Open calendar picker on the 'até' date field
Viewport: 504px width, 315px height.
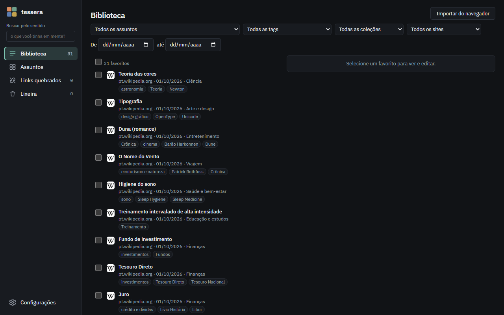click(213, 45)
